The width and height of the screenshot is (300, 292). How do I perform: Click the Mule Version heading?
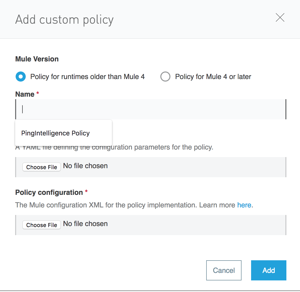point(37,59)
